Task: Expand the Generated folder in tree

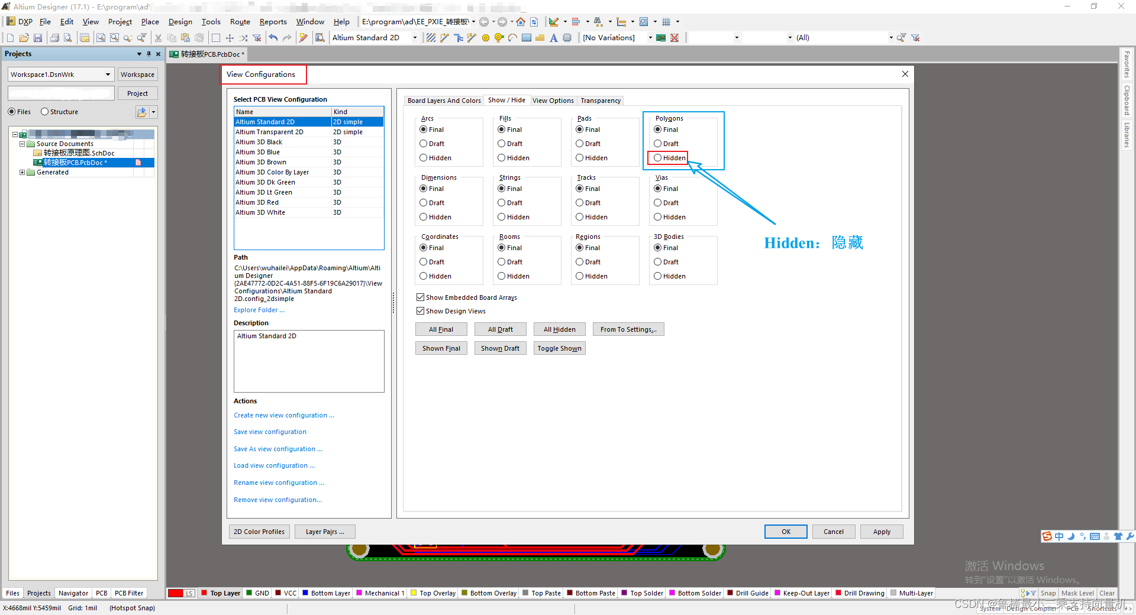Action: pos(22,173)
